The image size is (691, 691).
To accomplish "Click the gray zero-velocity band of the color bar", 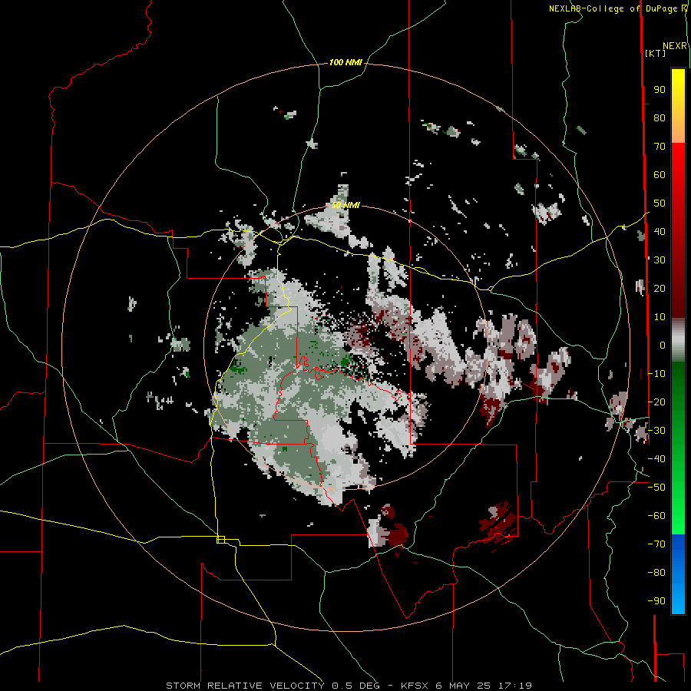I will coord(678,340).
